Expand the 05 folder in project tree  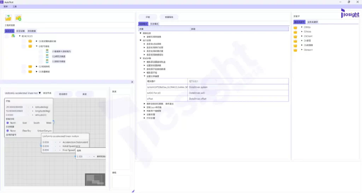click(x=36, y=71)
